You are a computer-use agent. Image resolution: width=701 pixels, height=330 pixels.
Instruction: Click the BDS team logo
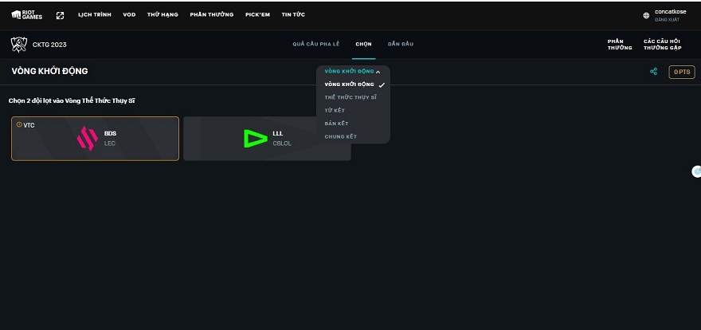(87, 139)
